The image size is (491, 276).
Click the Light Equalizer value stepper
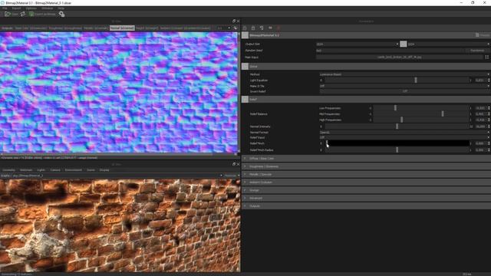[x=489, y=80]
